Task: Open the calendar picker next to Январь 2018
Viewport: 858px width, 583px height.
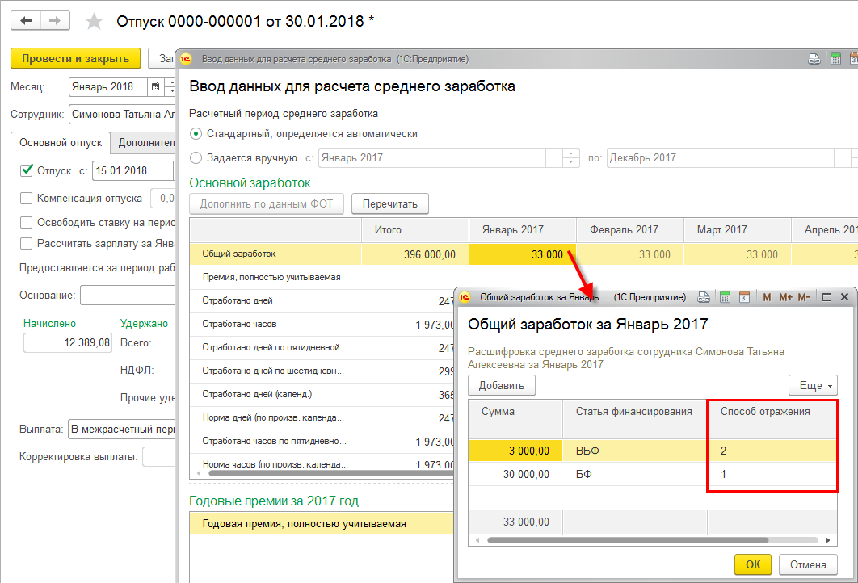Action: coord(155,86)
